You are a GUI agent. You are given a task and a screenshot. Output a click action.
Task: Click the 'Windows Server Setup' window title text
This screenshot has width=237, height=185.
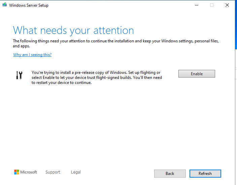(x=29, y=5)
